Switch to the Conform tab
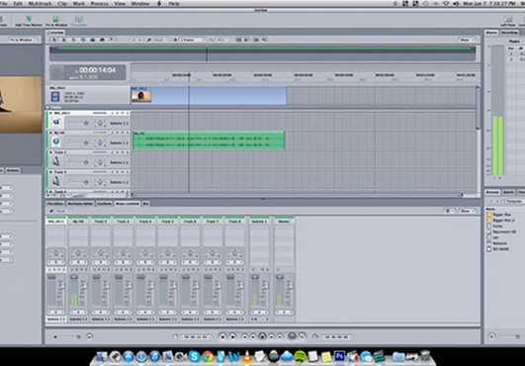The image size is (525, 366). (x=104, y=204)
